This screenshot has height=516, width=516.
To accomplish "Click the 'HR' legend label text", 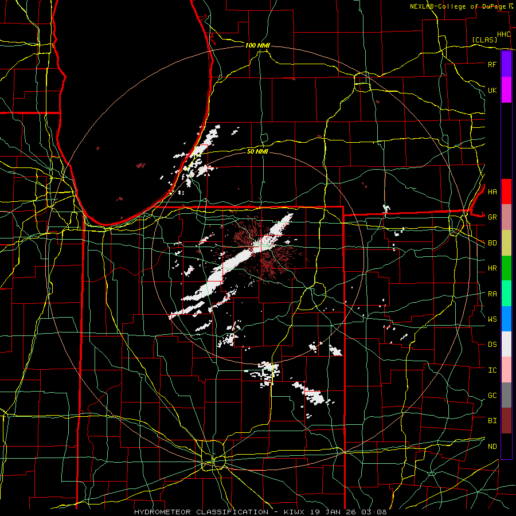I will coord(492,268).
